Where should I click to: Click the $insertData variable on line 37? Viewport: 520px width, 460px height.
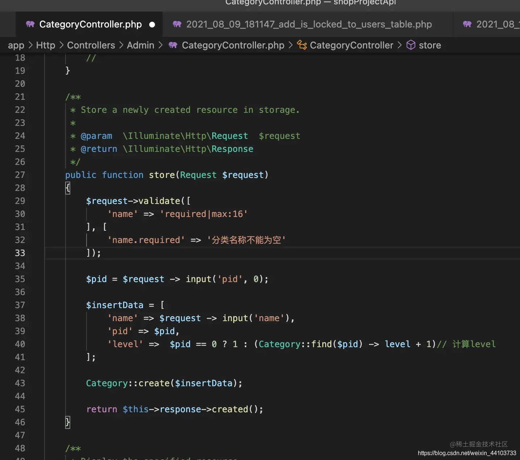pos(114,305)
